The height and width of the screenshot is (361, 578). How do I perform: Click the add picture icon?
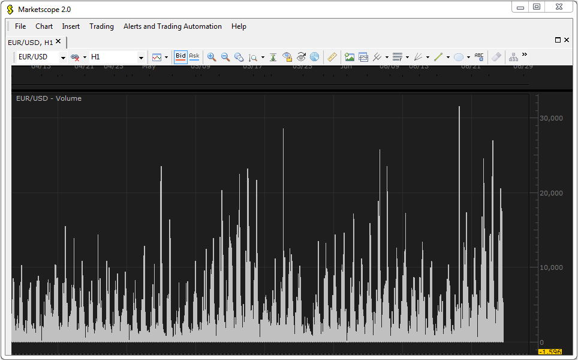pos(350,57)
